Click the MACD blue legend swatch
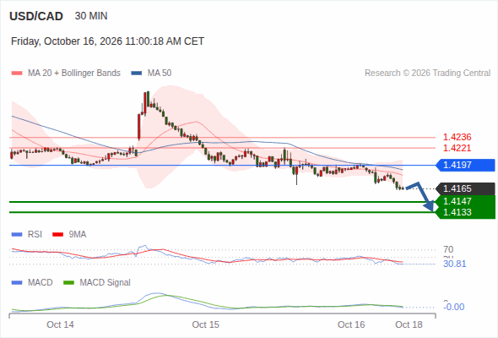 coord(17,283)
